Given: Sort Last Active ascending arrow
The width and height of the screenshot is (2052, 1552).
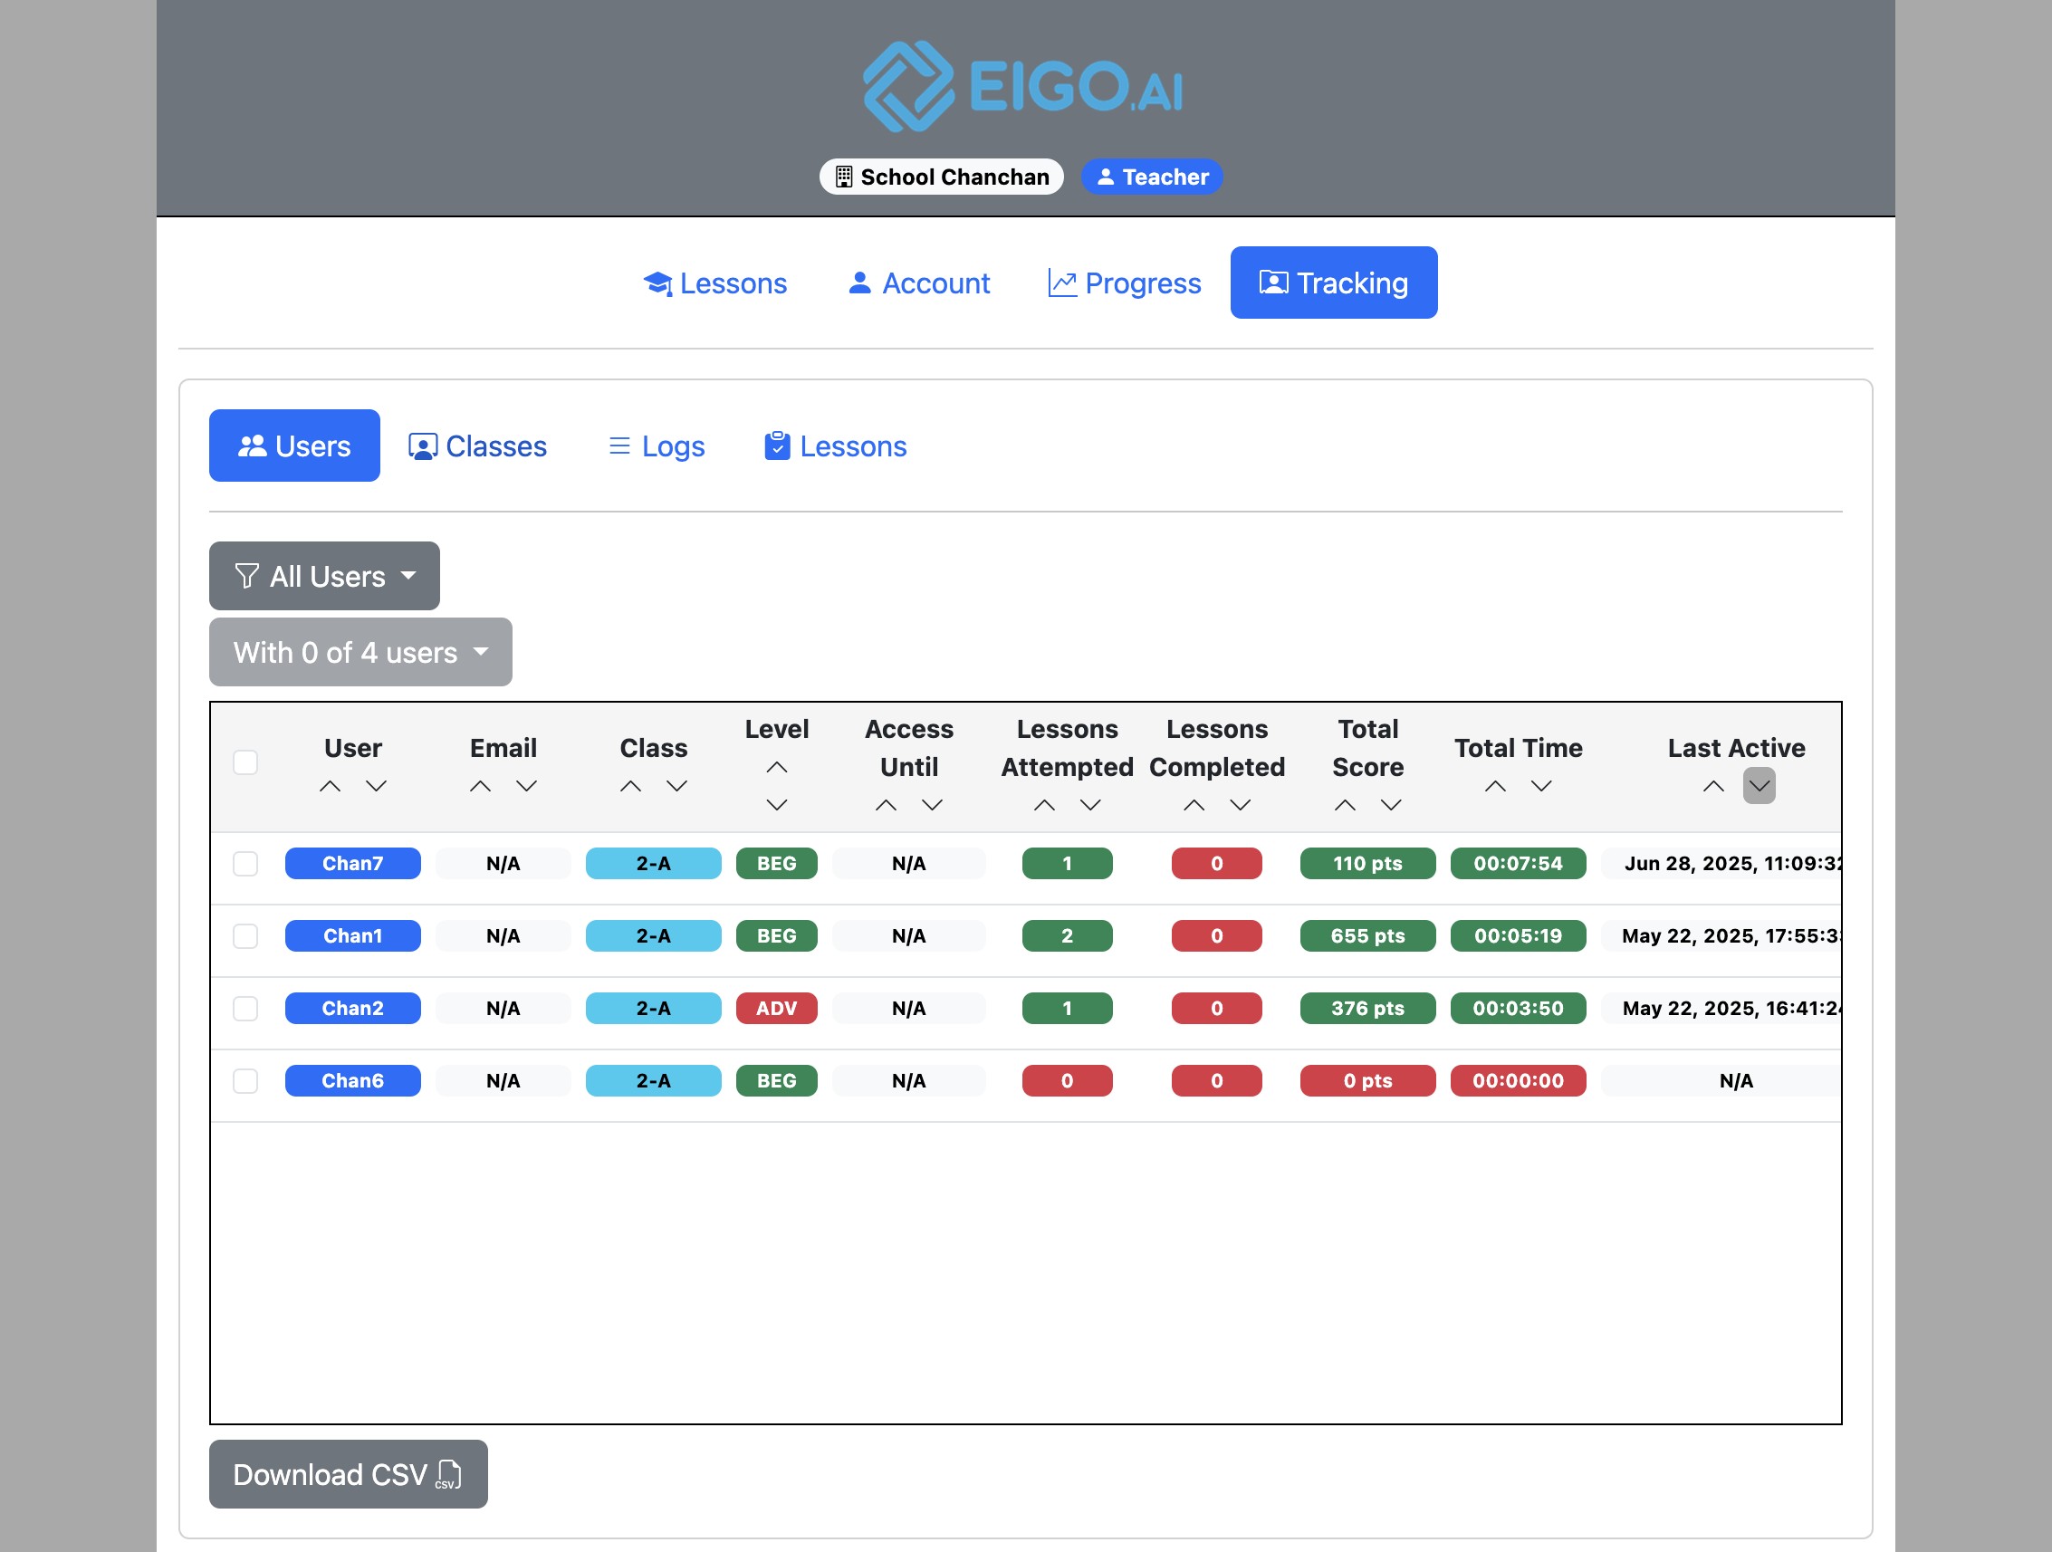Looking at the screenshot, I should [1713, 786].
